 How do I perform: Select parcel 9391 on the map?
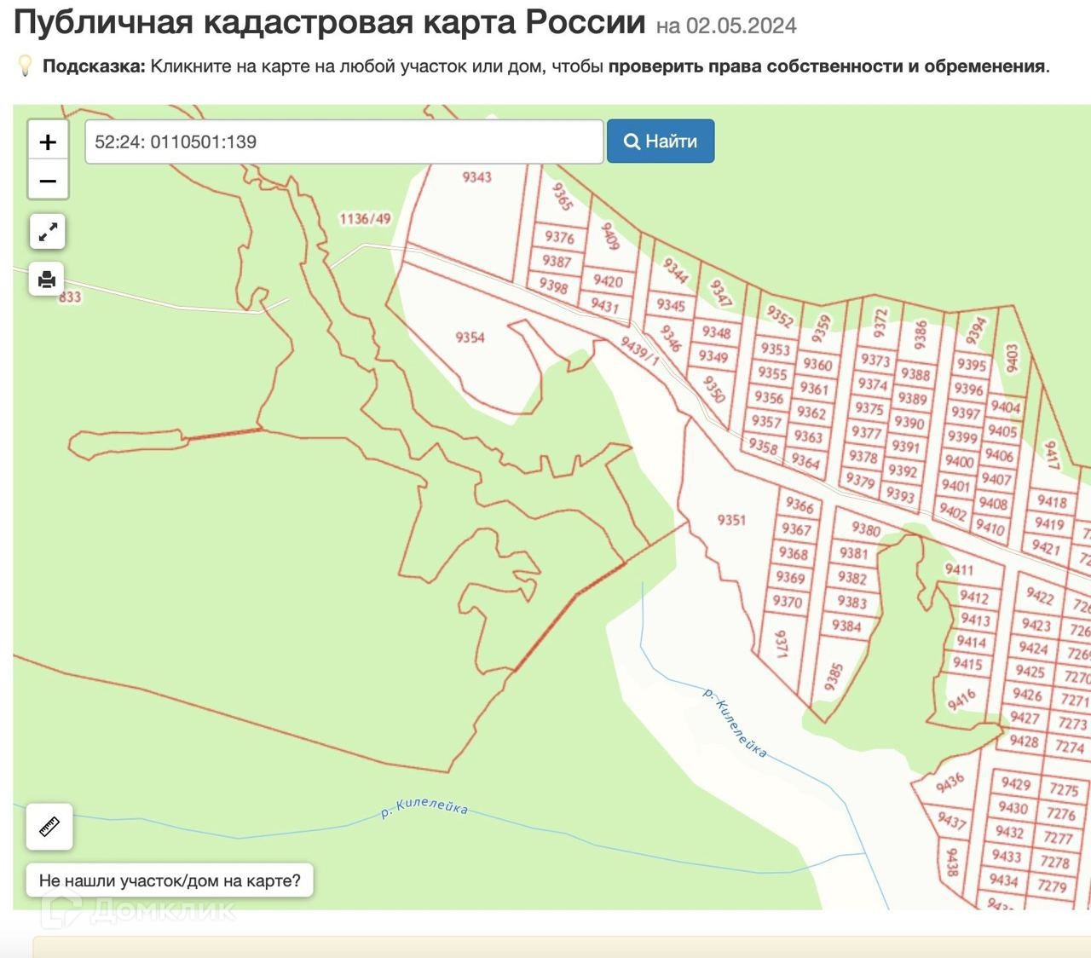coord(905,446)
